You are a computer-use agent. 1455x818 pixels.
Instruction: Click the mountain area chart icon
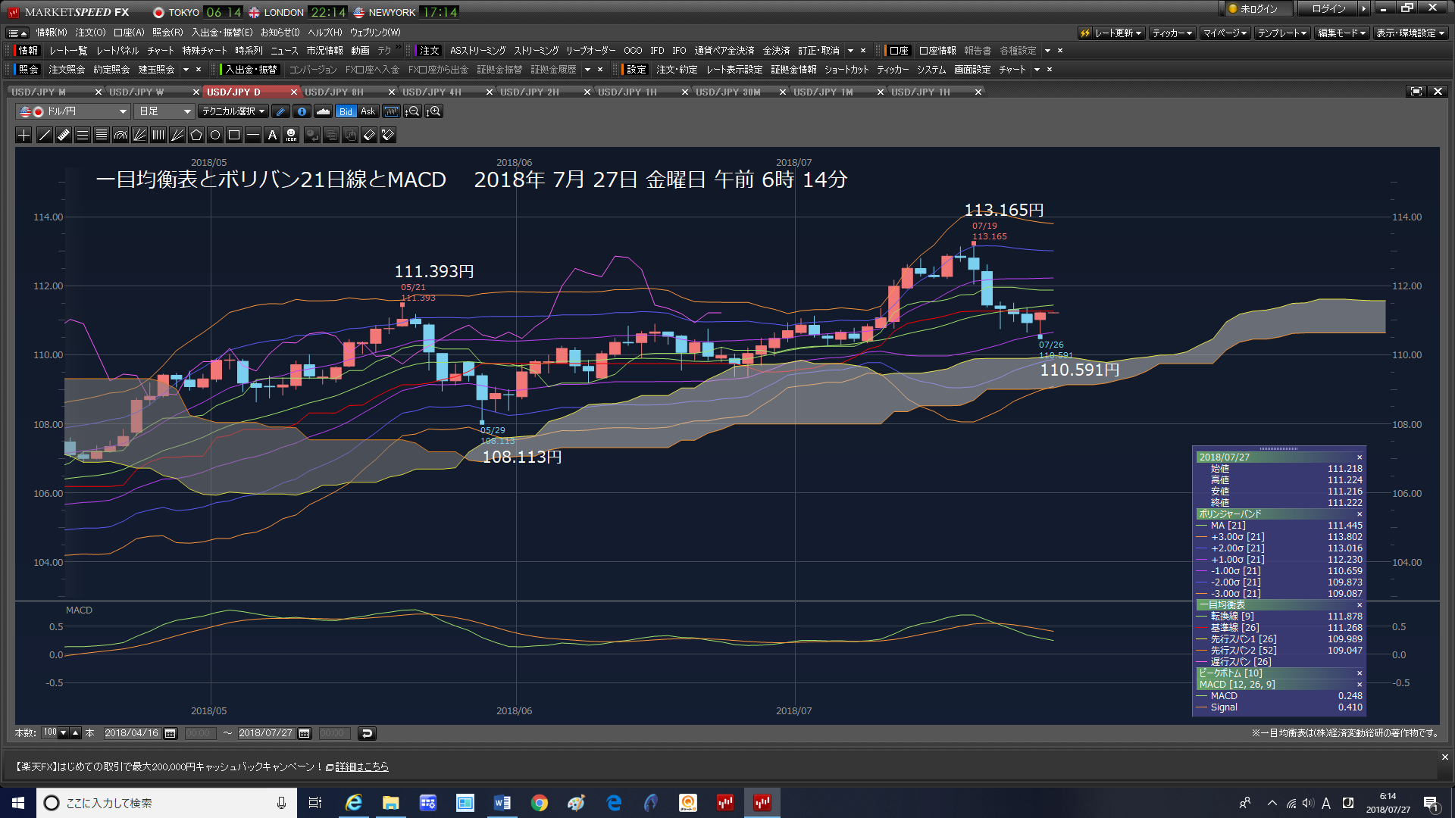323,111
